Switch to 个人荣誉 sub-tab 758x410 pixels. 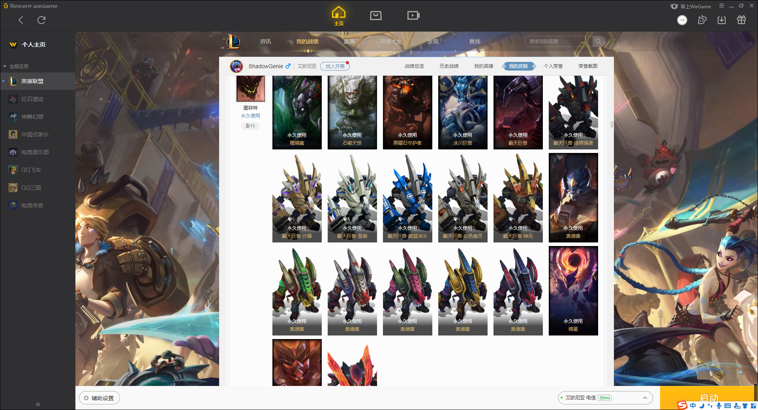point(553,66)
